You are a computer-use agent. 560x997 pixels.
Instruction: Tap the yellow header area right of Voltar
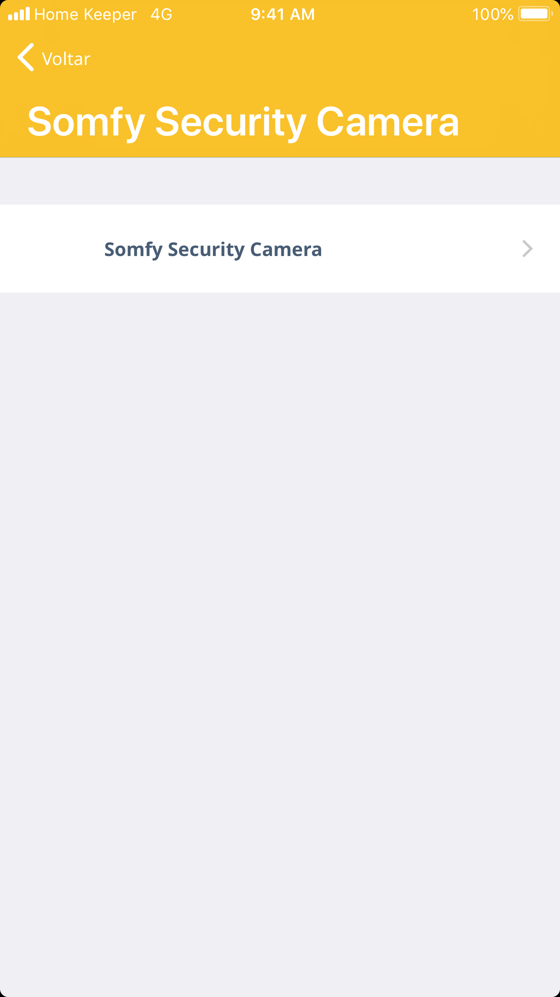point(316,59)
